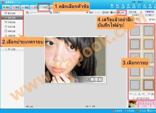The width and height of the screenshot is (156, 113).
Task: Switch to 已下载 downloaded tab
Action: (149, 15)
